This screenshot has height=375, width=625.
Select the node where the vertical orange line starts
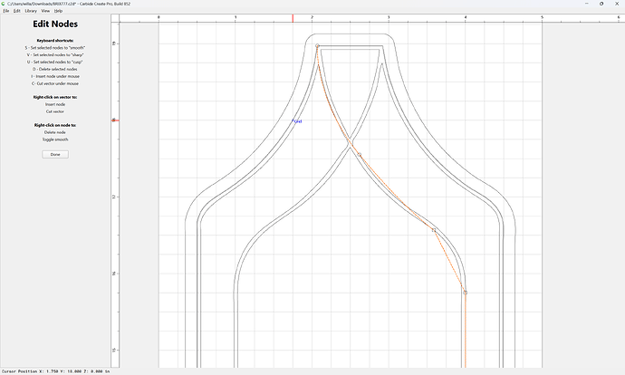click(466, 293)
